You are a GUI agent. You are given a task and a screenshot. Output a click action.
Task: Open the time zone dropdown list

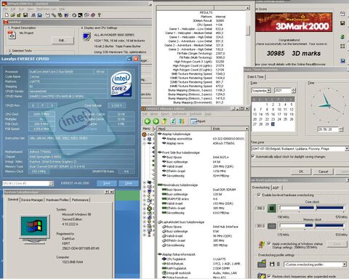coord(347,149)
